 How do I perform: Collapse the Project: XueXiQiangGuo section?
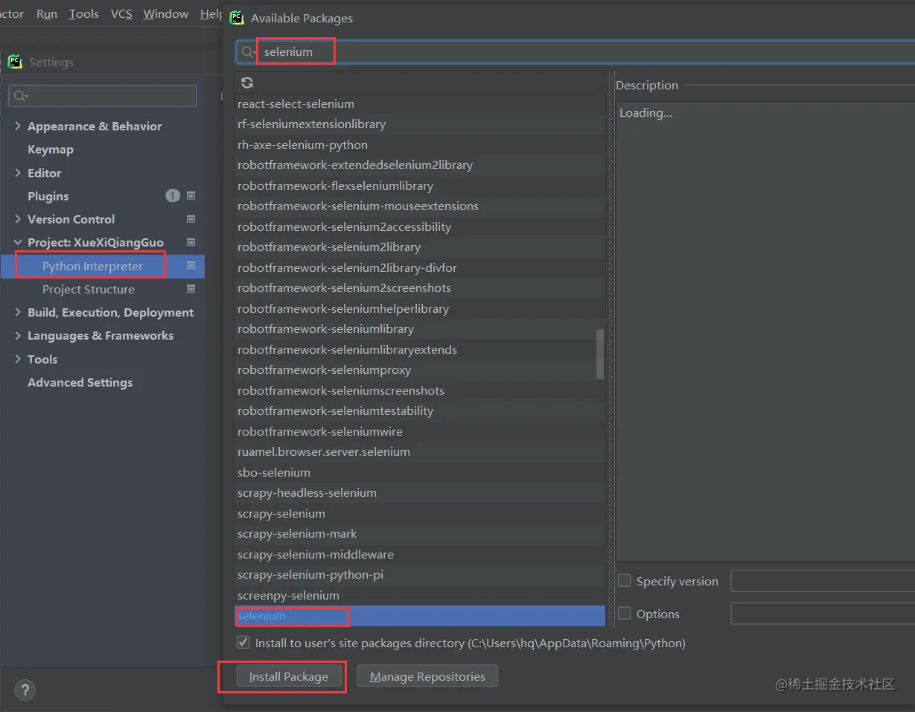pyautogui.click(x=18, y=242)
